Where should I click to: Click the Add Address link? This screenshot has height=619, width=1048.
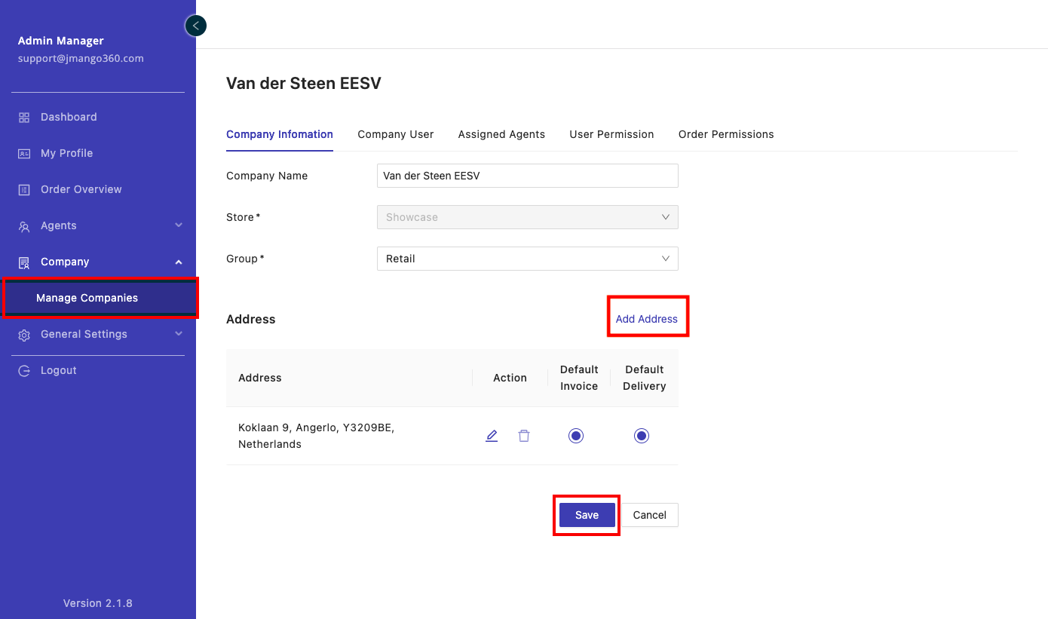click(x=647, y=319)
